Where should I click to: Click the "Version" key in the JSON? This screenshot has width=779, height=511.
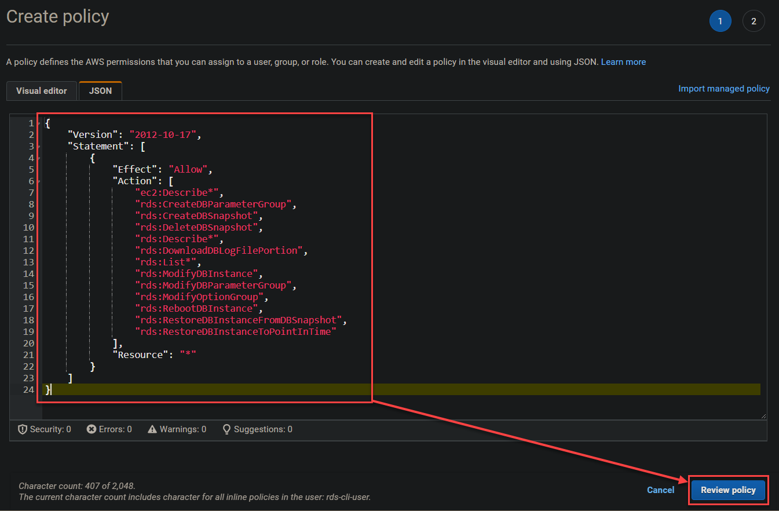(x=93, y=135)
